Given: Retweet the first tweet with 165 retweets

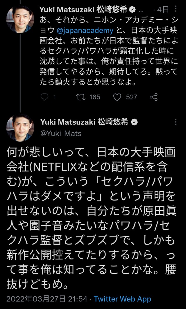Looking at the screenshot, I should (x=81, y=97).
